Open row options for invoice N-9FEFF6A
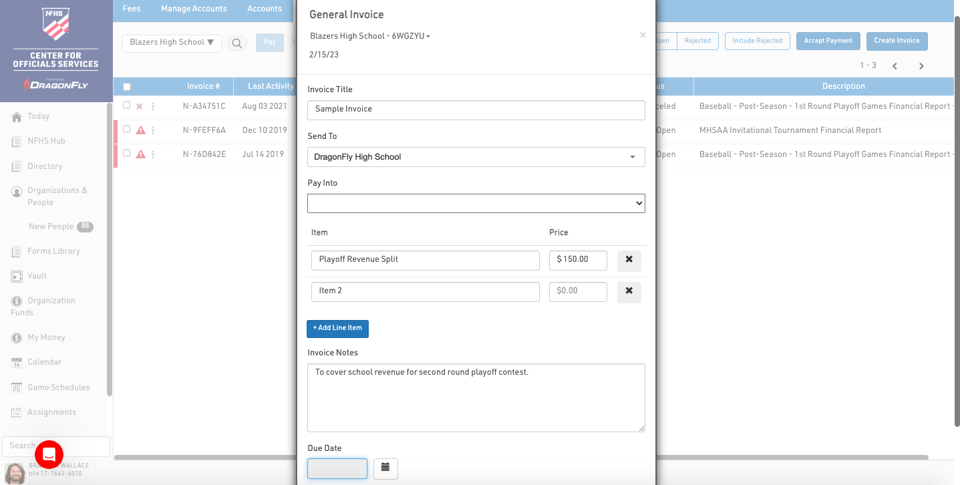Screen dimensions: 960x485 click(153, 130)
